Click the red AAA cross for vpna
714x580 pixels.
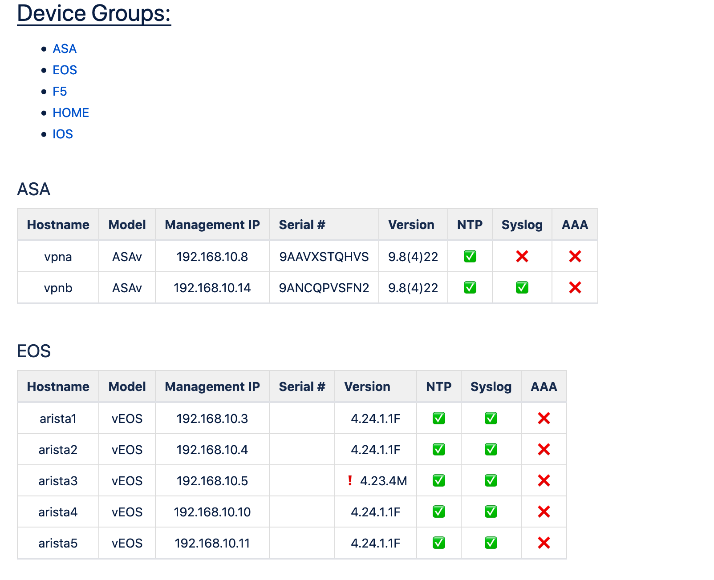[575, 256]
